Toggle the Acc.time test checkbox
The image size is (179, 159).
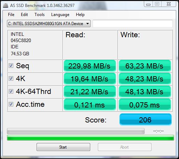pyautogui.click(x=11, y=104)
